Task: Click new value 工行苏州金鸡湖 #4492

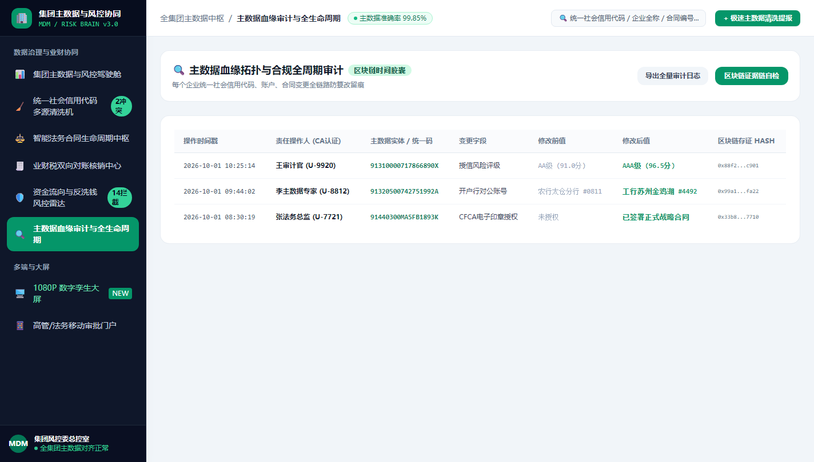Action: (x=660, y=191)
